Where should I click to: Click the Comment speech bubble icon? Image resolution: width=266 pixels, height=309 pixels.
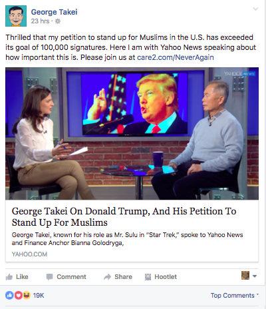[49, 277]
